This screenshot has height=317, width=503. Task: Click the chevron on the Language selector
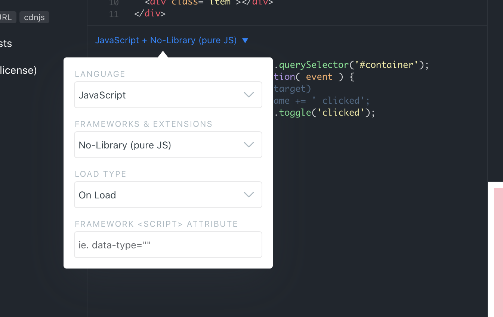pyautogui.click(x=249, y=95)
